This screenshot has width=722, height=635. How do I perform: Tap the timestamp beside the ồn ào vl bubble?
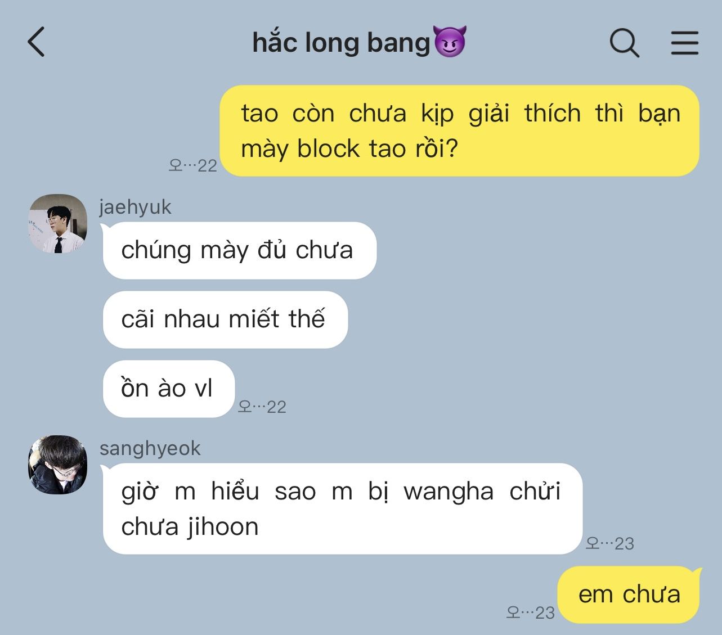tap(262, 407)
